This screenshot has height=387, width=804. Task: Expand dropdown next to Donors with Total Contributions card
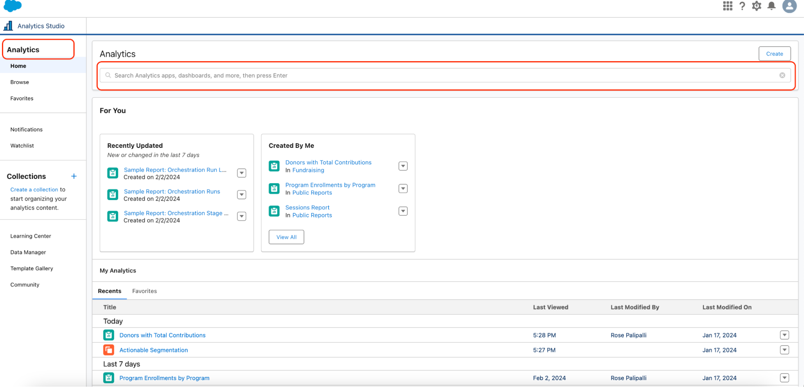[x=403, y=166]
